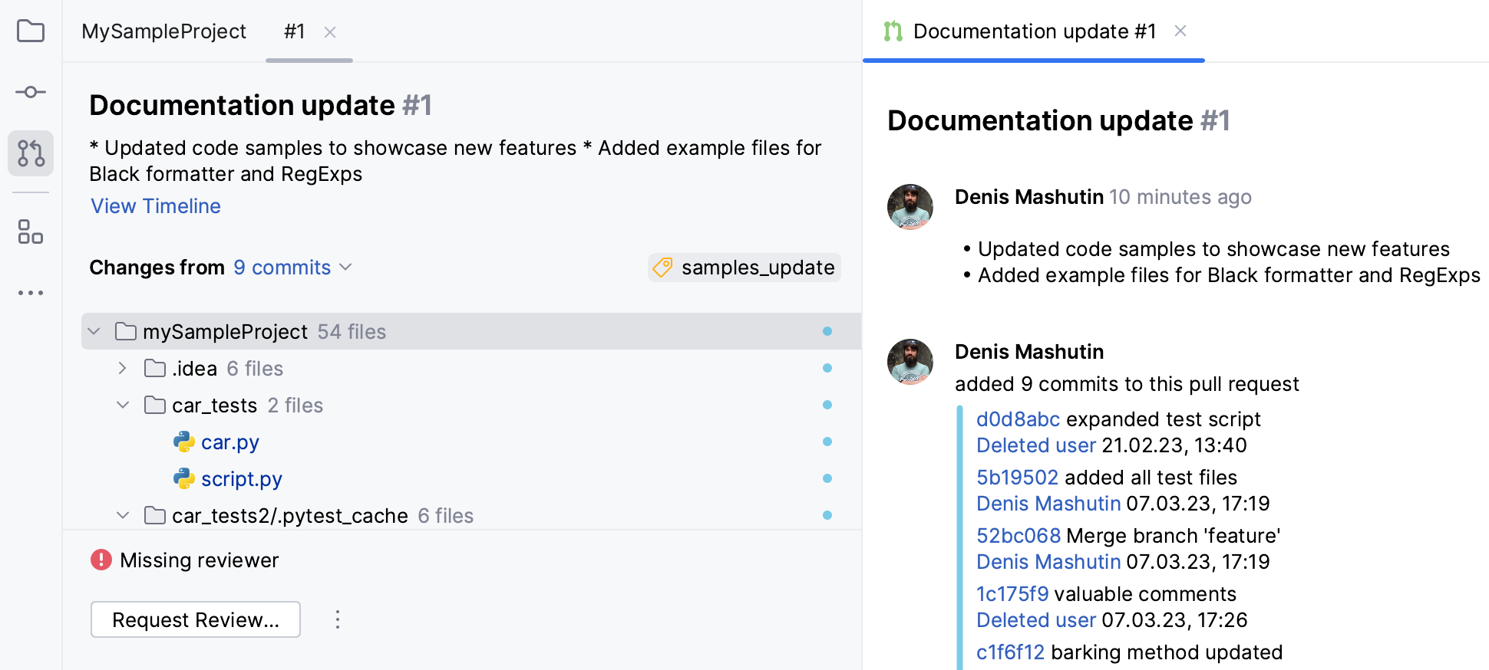The width and height of the screenshot is (1489, 670).
Task: Click Deleted user link dated 07.03.23, 17:26
Action: (x=1036, y=620)
